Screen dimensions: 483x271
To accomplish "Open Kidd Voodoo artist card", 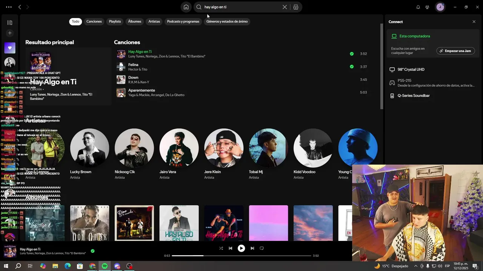I will [313, 154].
